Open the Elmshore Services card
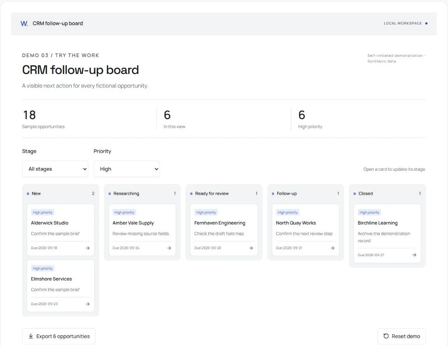 click(x=61, y=286)
